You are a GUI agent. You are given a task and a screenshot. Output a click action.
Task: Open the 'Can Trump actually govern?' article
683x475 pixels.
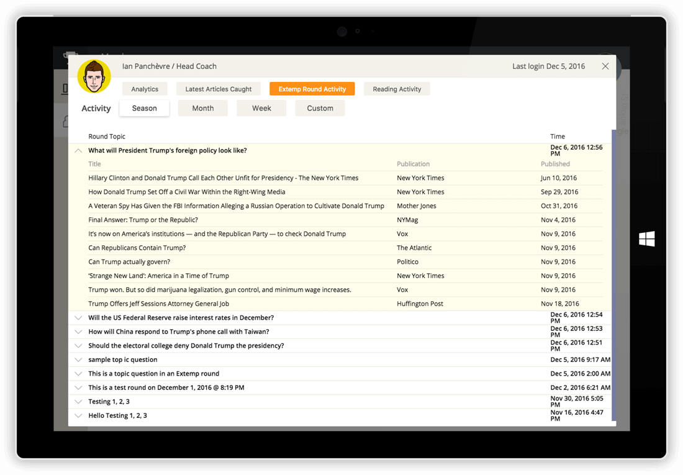[129, 262]
